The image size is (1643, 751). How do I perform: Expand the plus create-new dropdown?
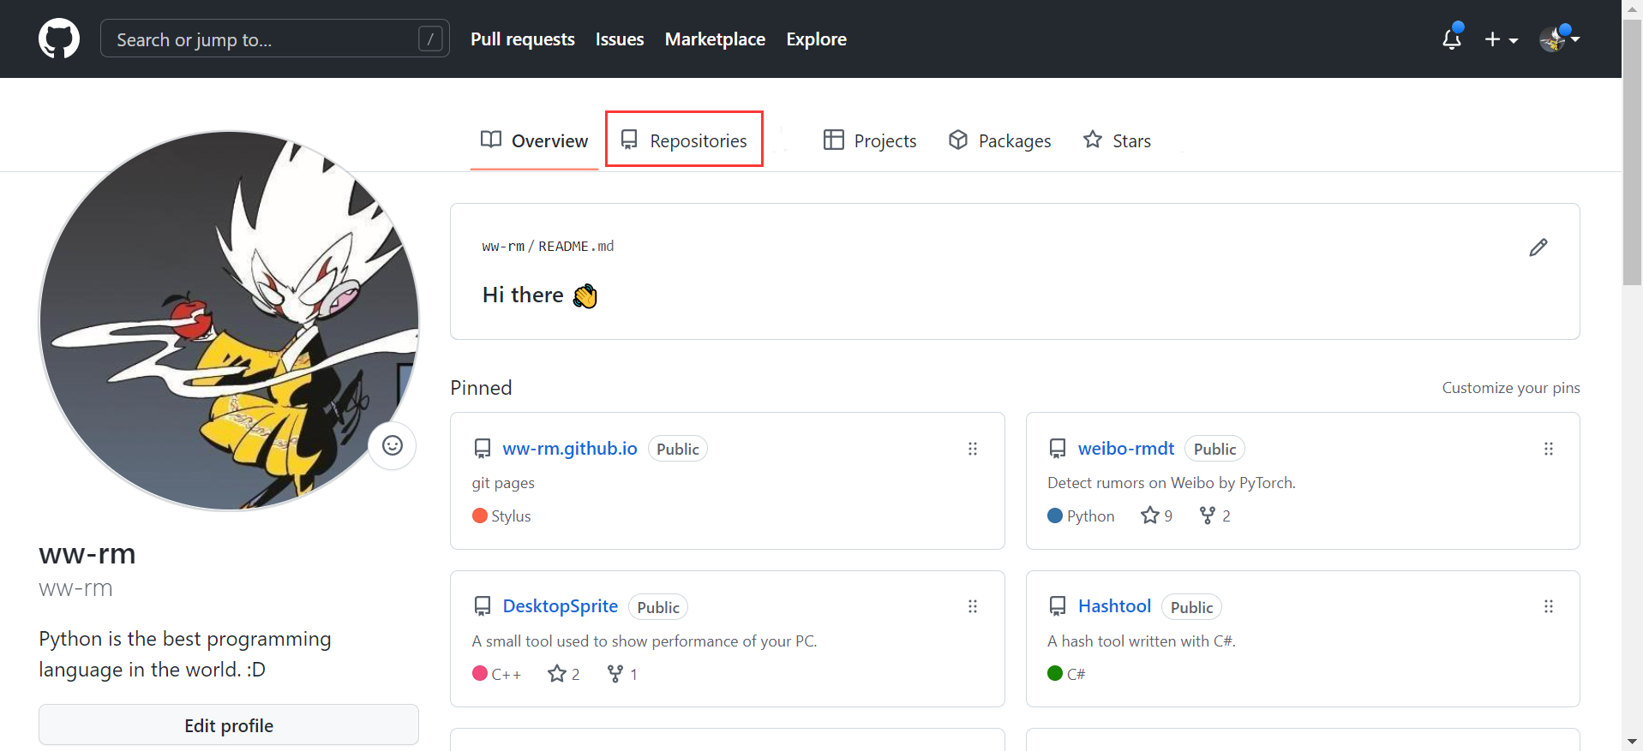pos(1501,39)
